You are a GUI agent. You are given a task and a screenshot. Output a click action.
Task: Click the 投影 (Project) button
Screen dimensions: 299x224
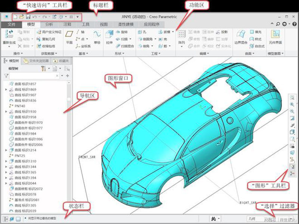(x=222, y=32)
